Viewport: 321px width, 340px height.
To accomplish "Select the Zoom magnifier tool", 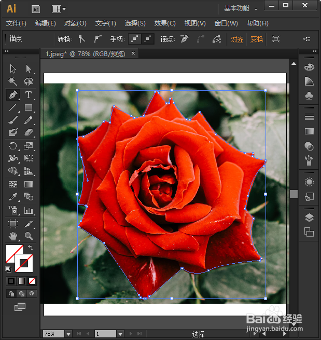I will click(x=29, y=236).
